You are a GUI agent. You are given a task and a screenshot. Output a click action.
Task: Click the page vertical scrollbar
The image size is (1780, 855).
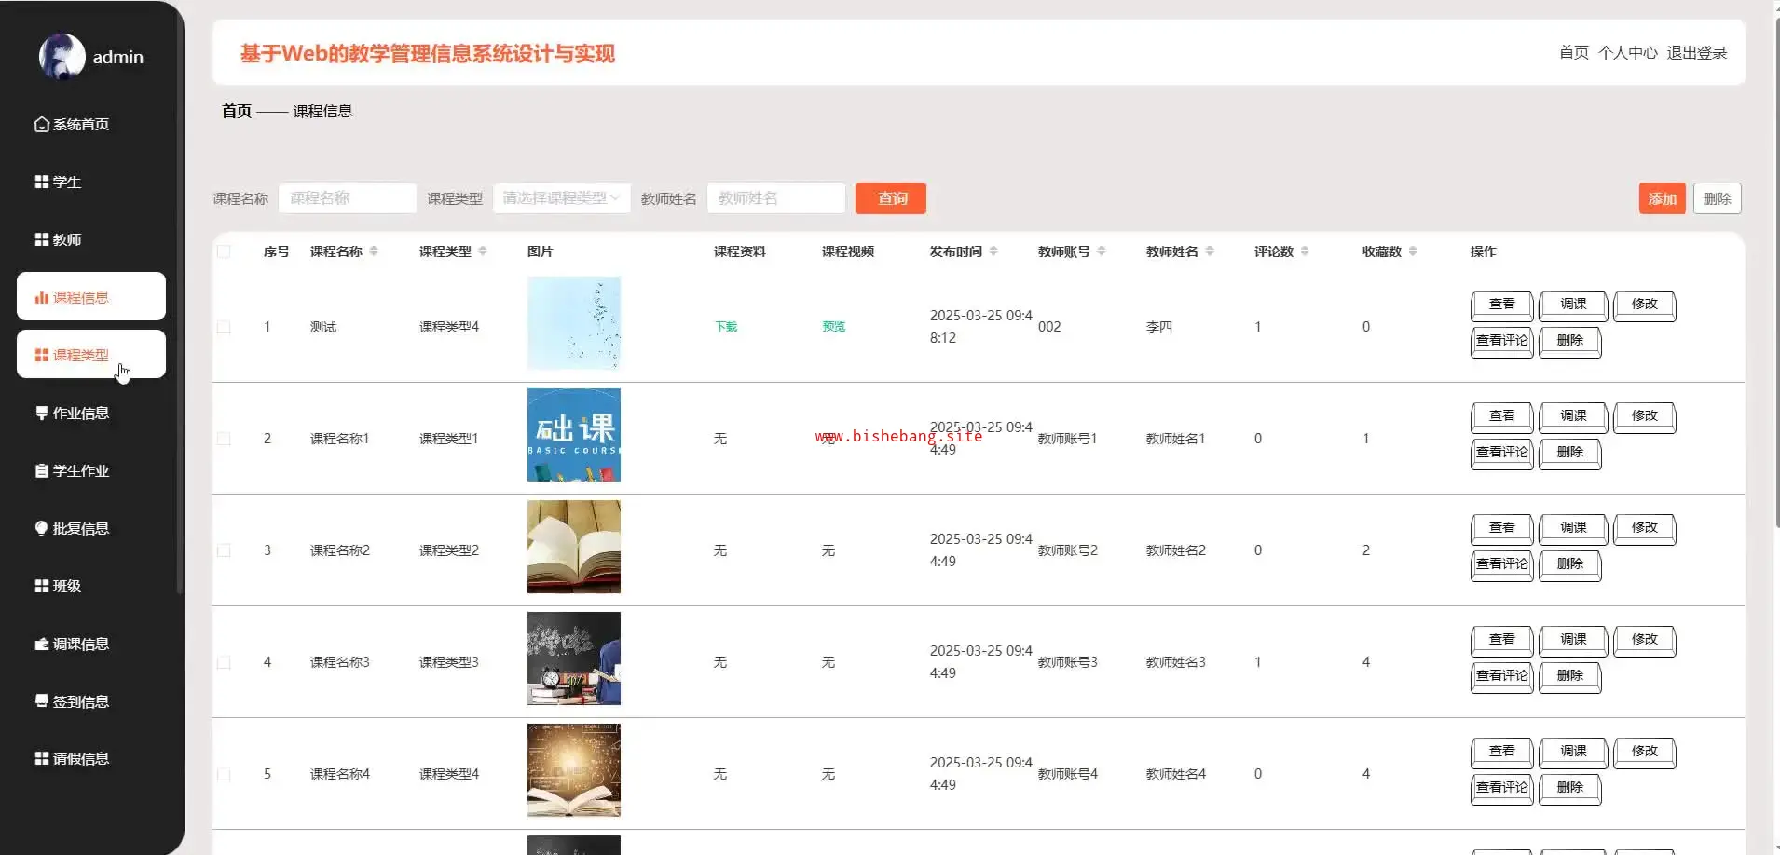click(x=1775, y=279)
